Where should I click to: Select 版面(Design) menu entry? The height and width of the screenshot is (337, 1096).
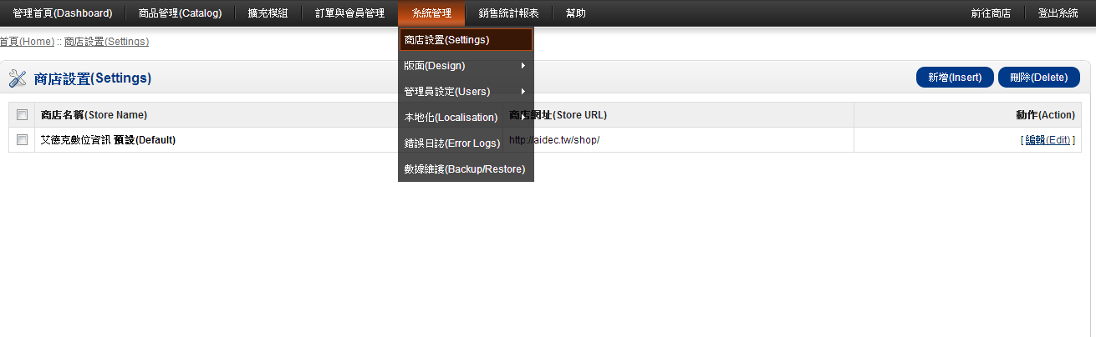coord(466,66)
